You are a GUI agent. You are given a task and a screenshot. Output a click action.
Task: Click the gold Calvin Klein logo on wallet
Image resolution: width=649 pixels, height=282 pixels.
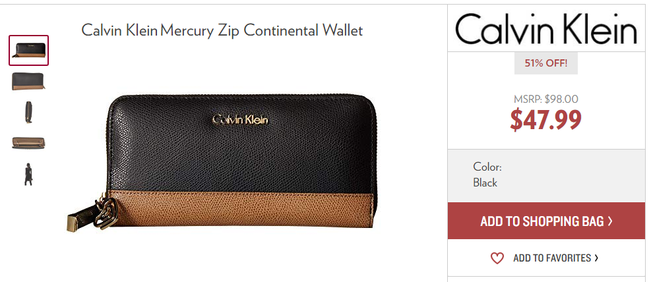[240, 120]
